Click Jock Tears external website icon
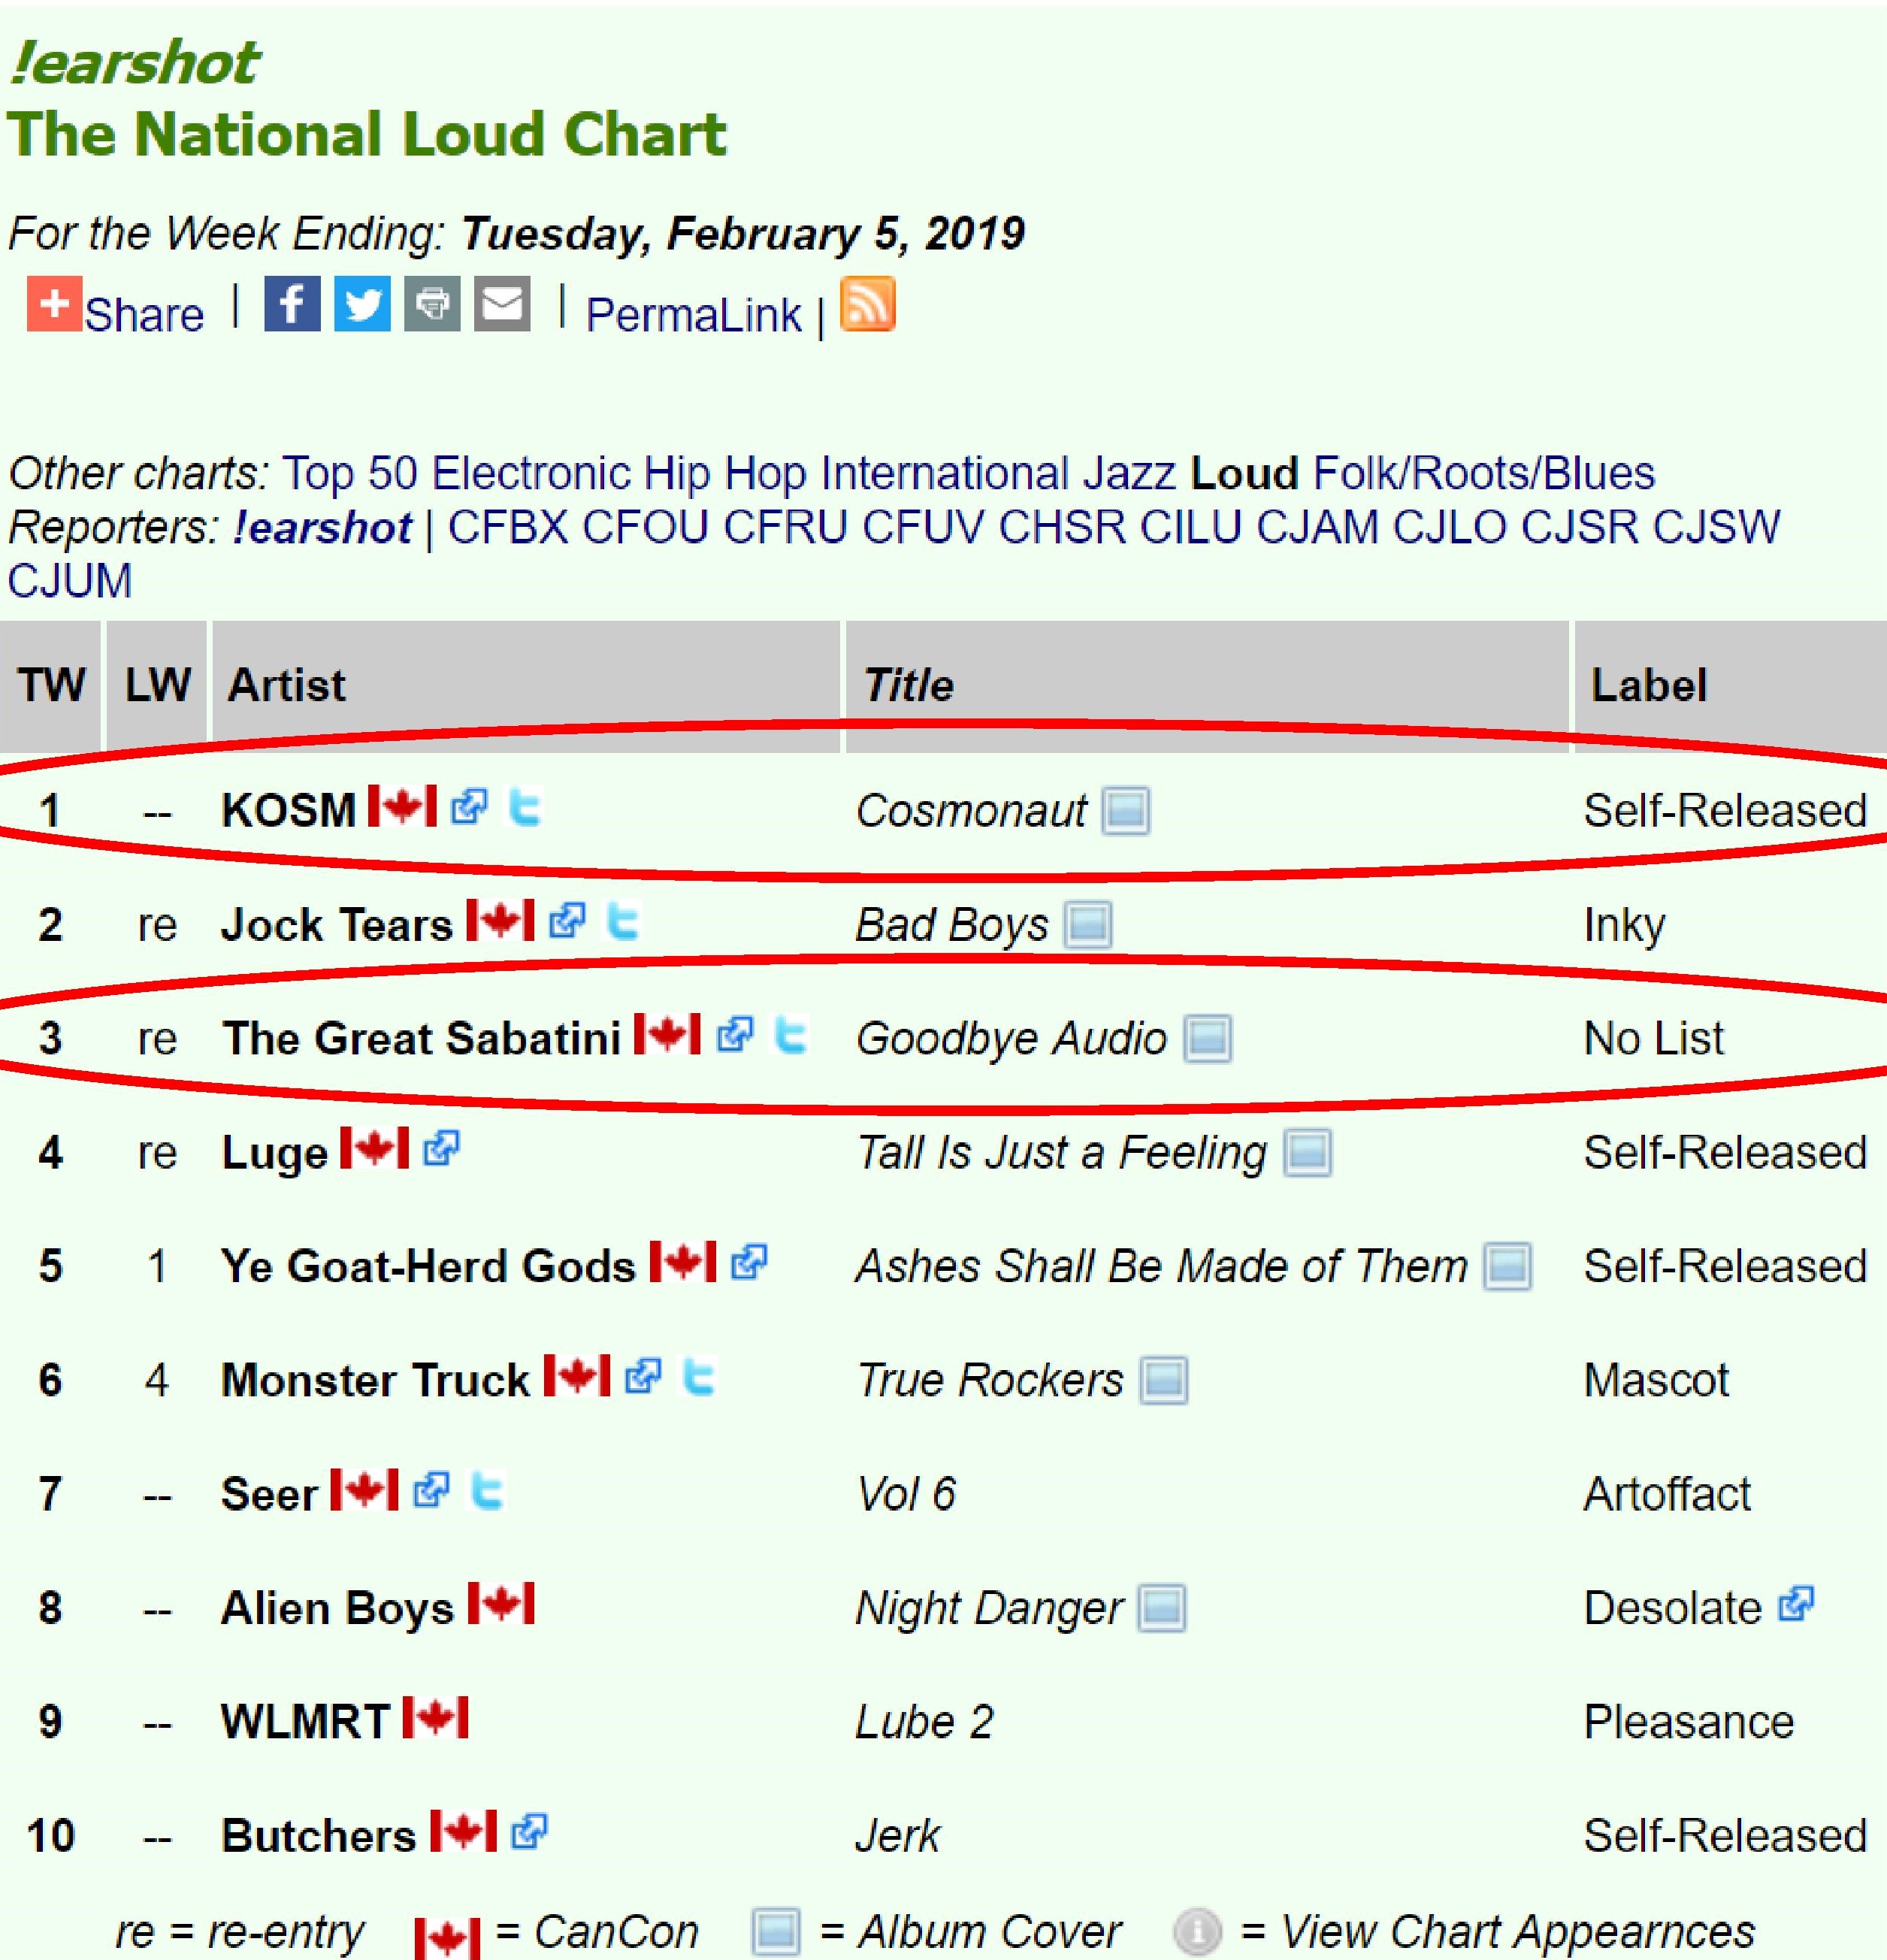 (x=567, y=921)
